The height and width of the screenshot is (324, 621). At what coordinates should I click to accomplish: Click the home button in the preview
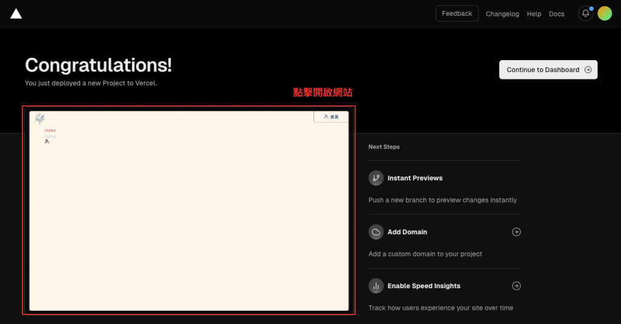[x=331, y=117]
